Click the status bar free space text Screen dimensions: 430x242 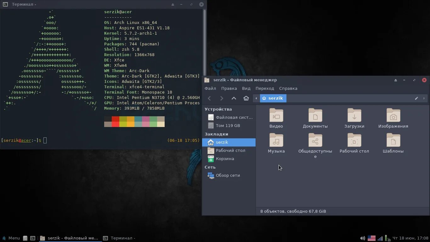point(293,211)
